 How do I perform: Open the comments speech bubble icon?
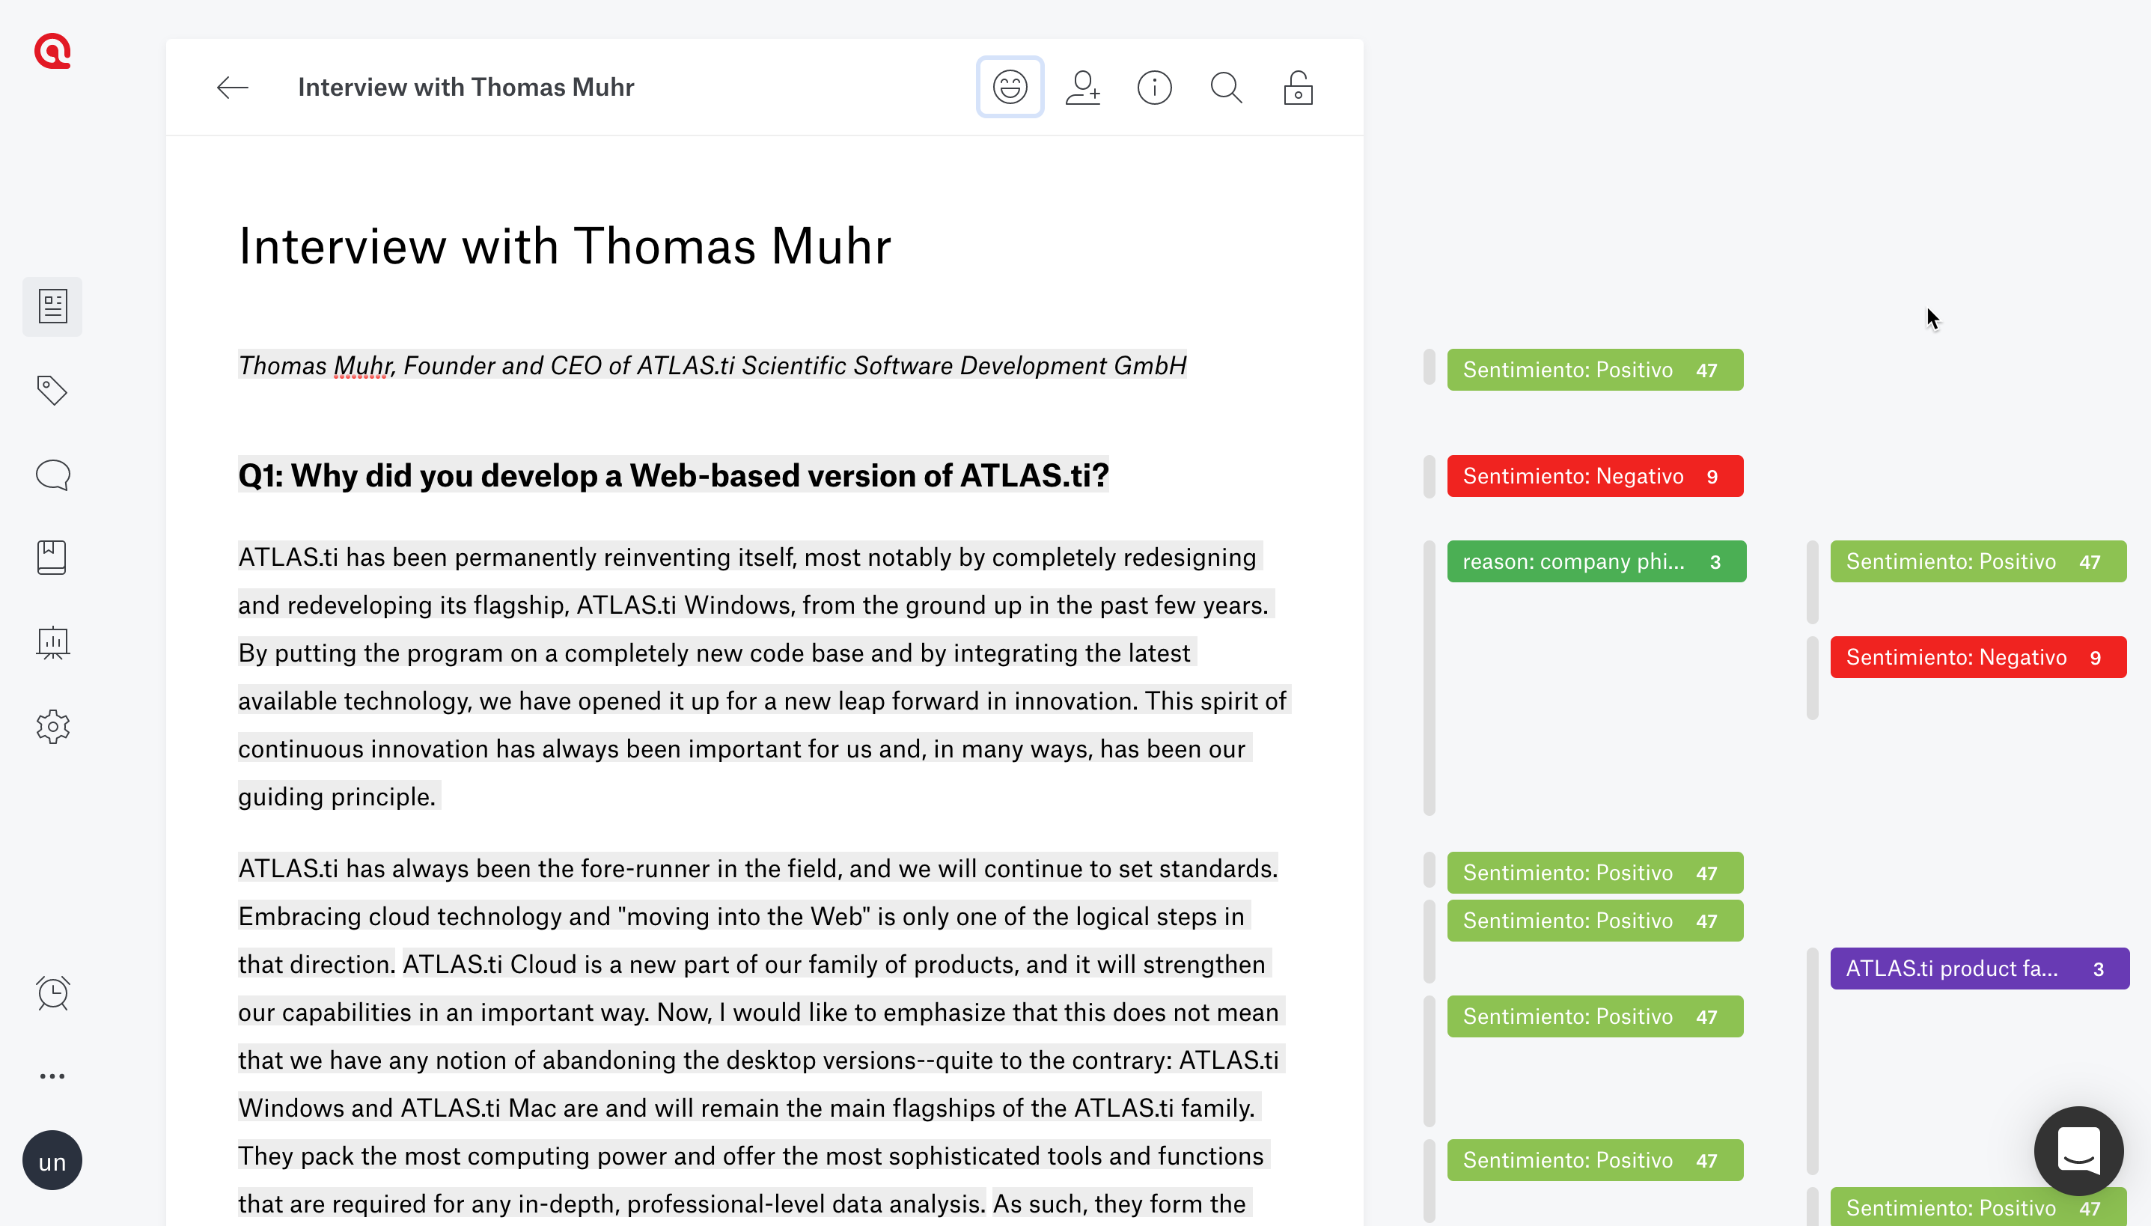52,474
